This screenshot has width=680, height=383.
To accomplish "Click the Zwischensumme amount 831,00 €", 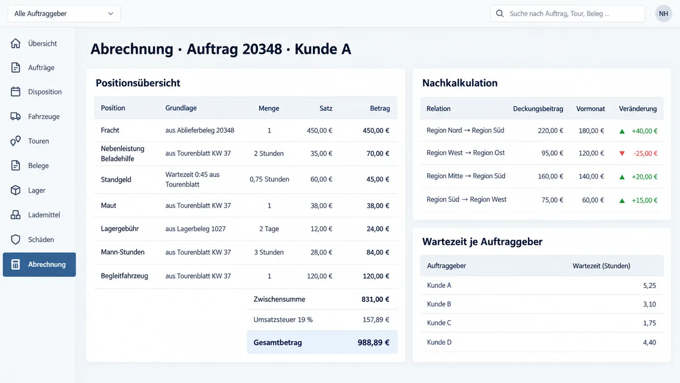I will click(x=376, y=299).
